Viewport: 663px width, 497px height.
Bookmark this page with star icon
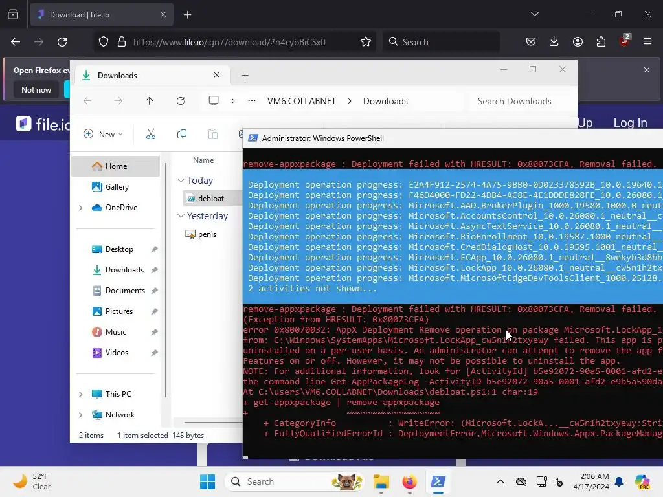click(366, 42)
